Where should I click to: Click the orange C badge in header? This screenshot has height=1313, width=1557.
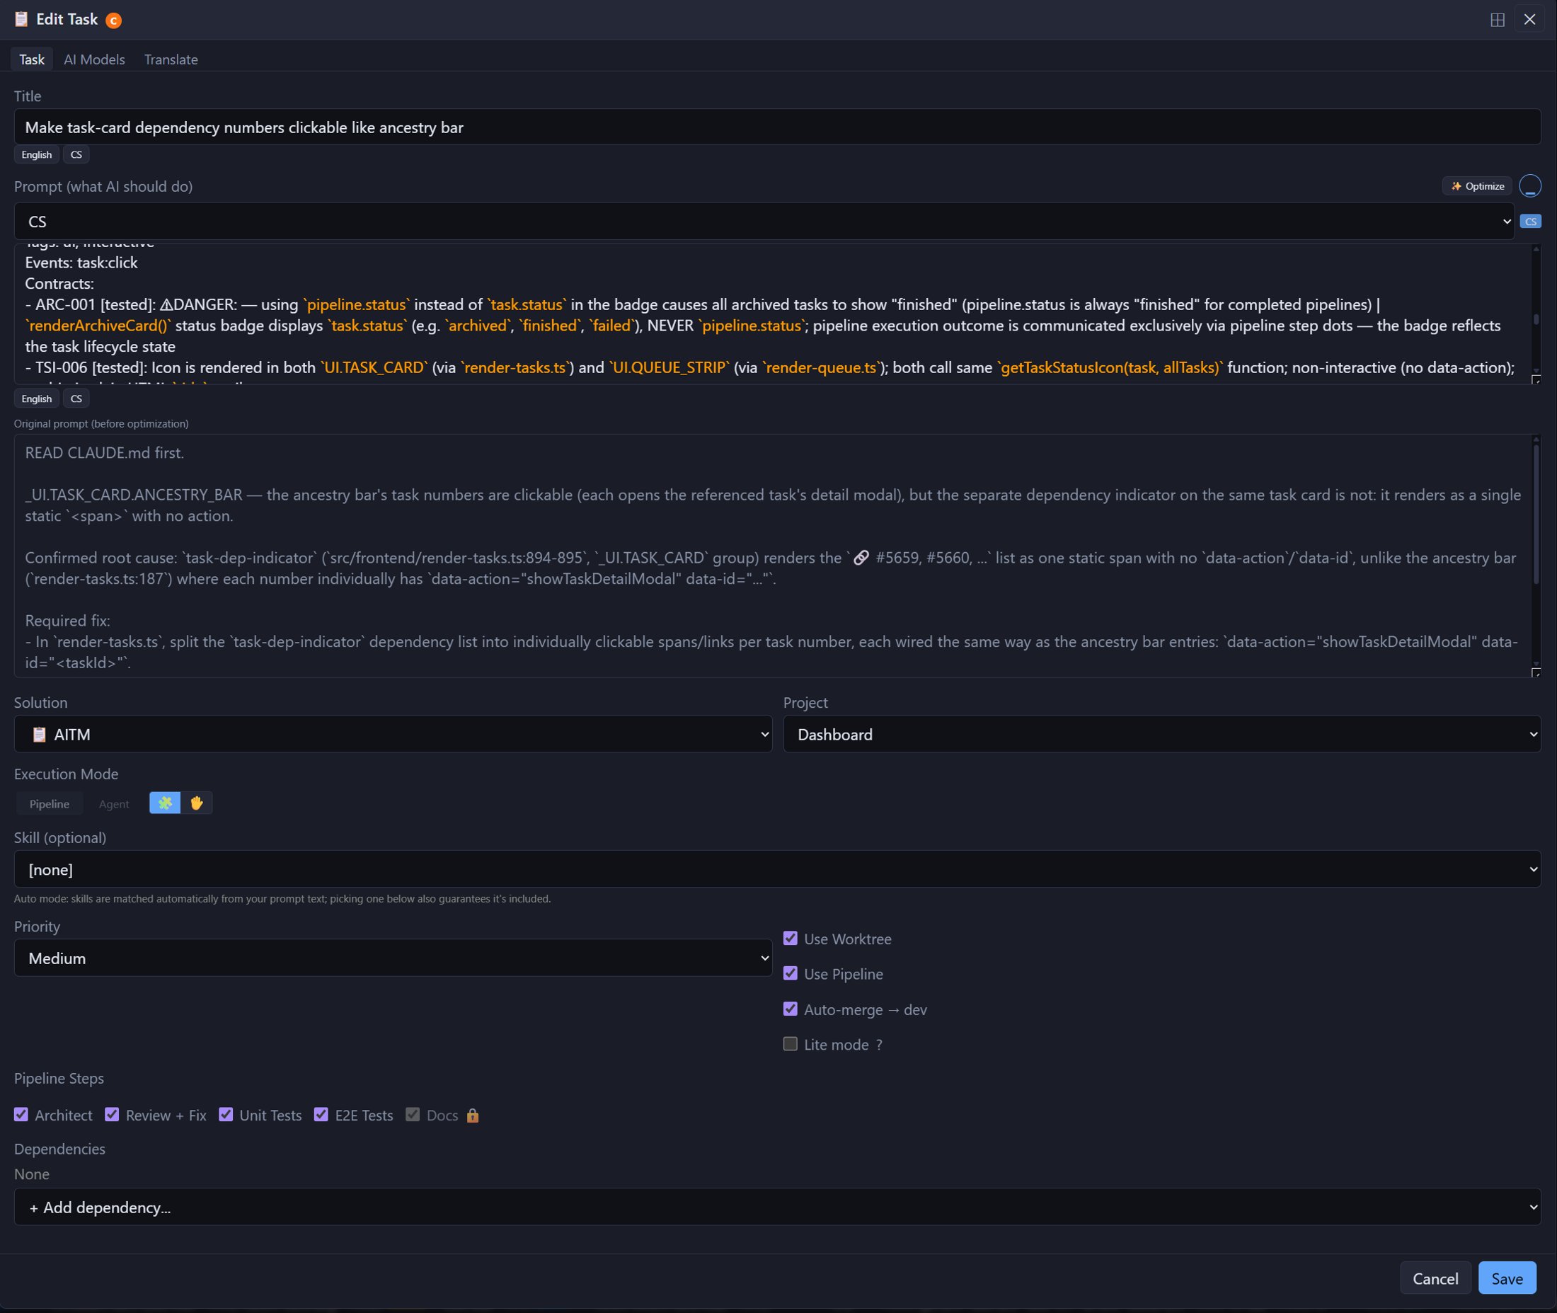pyautogui.click(x=114, y=20)
